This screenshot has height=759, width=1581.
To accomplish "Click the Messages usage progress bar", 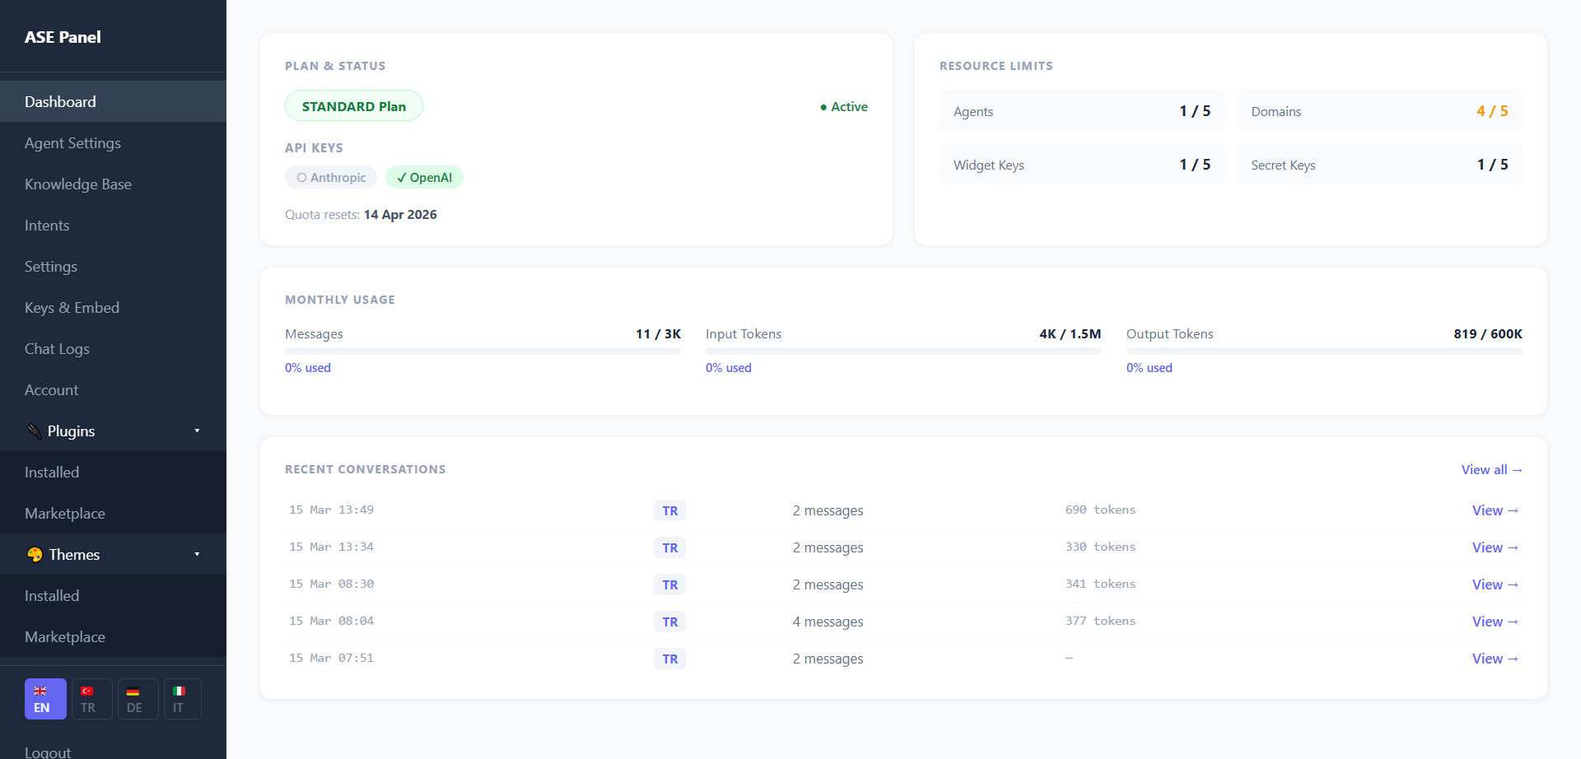I will pyautogui.click(x=483, y=351).
